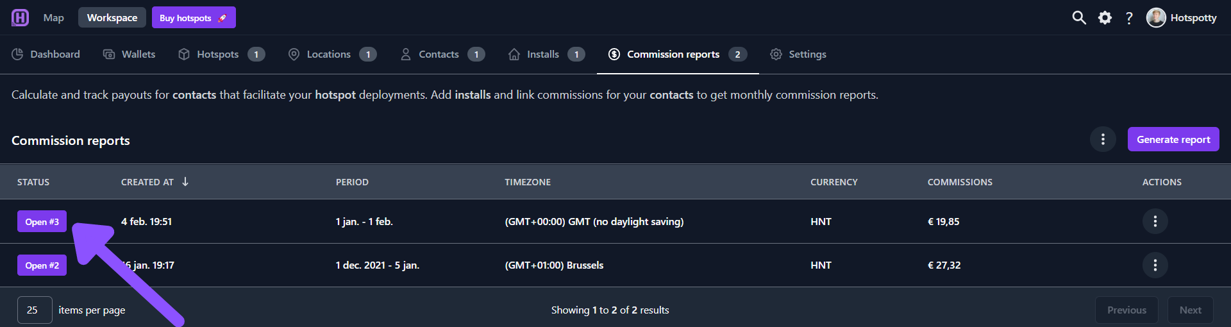Screen dimensions: 1231x327
Task: Open the search magnifier icon
Action: coord(1079,18)
